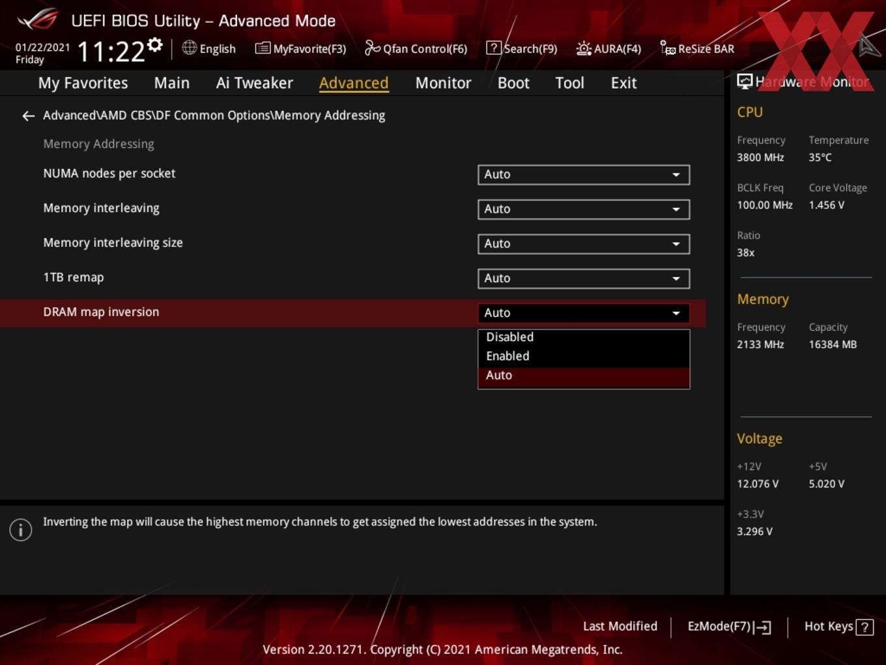Open time settings gear icon
This screenshot has width=886, height=665.
click(x=155, y=45)
